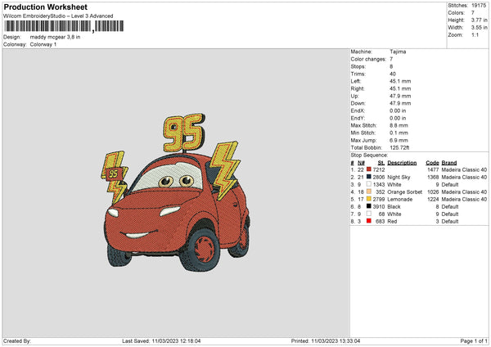Click the 'Colorway 1' value
The height and width of the screenshot is (347, 491).
[43, 44]
